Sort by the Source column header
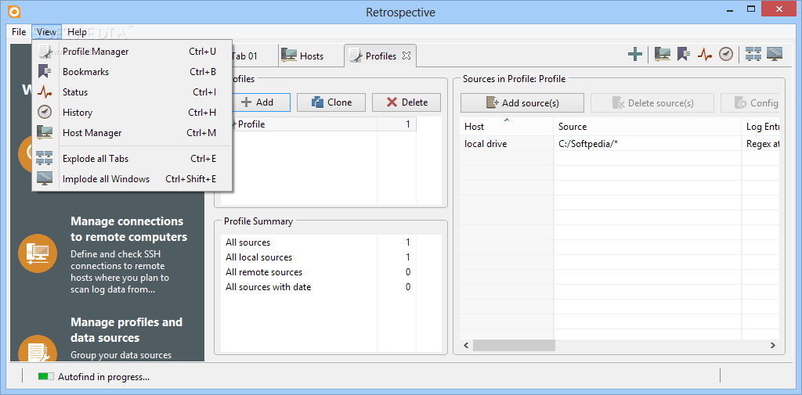Viewport: 802px width, 395px height. tap(648, 126)
